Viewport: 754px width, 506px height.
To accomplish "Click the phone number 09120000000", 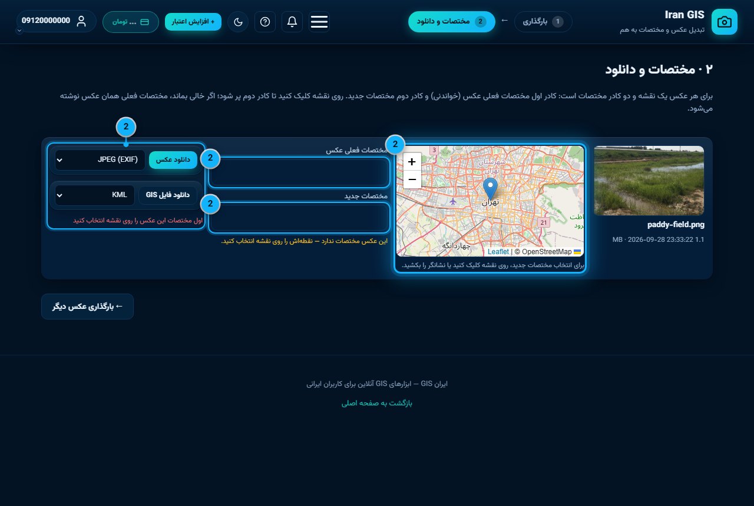I will coord(46,21).
